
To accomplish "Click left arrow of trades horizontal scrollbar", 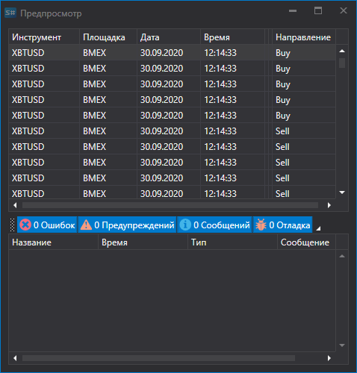I will coord(15,205).
